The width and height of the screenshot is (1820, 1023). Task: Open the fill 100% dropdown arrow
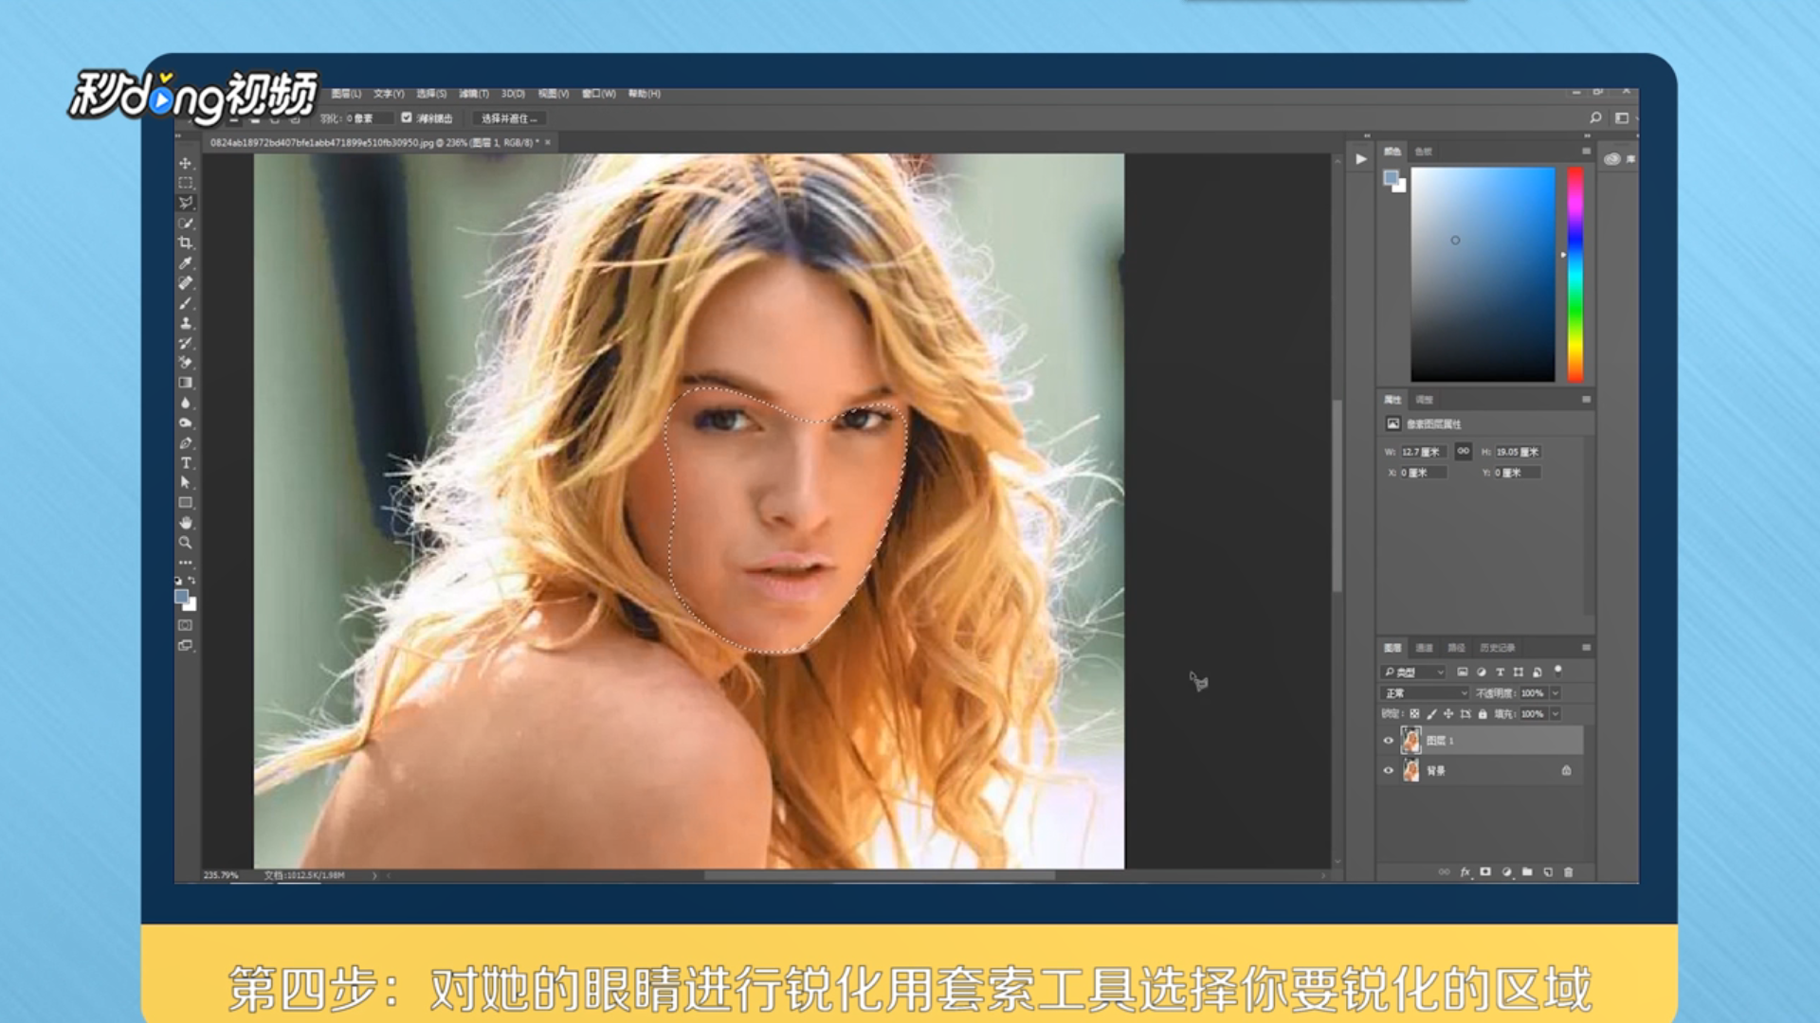[x=1556, y=714]
